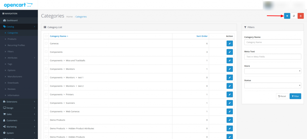Screen dimensions: 307x139
Task: Check the select-all checkbox in table header
Action: (x=46, y=36)
